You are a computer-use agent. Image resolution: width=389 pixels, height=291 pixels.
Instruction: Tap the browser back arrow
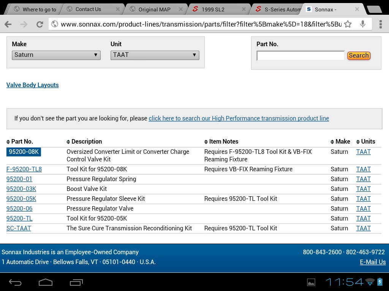click(8, 24)
